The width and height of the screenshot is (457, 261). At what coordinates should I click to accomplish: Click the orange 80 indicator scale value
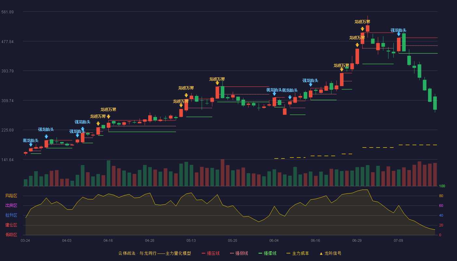pos(441,196)
